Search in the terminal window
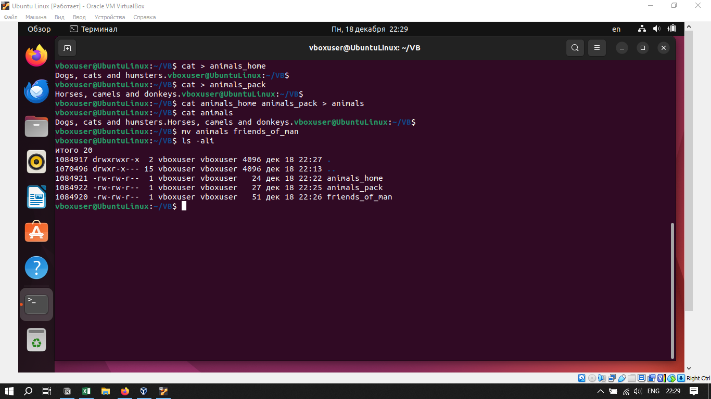Viewport: 711px width, 399px height. [575, 48]
